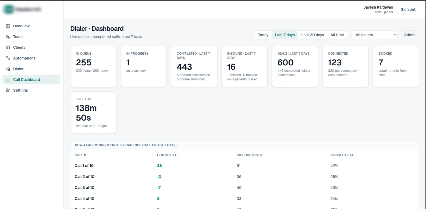Click connected count 10 for Call 2
The width and height of the screenshot is (426, 209).
pos(159,177)
